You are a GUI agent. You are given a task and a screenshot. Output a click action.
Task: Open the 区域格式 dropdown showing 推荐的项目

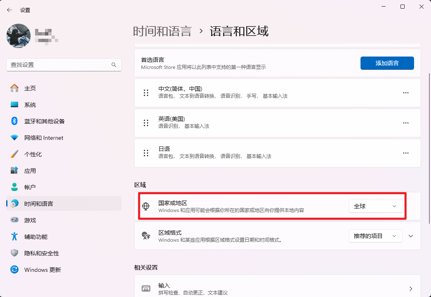pyautogui.click(x=375, y=236)
